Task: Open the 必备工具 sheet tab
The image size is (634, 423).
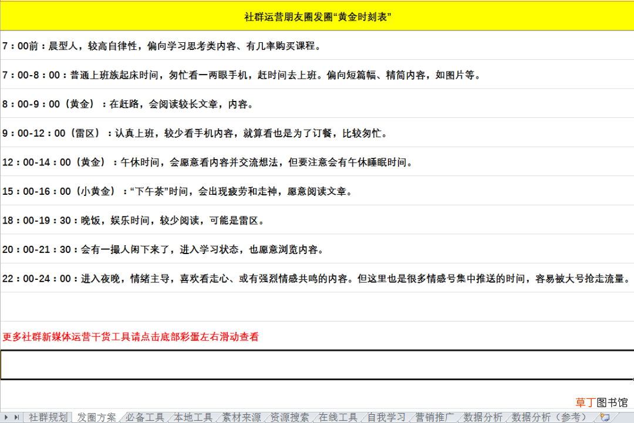Action: (145, 417)
